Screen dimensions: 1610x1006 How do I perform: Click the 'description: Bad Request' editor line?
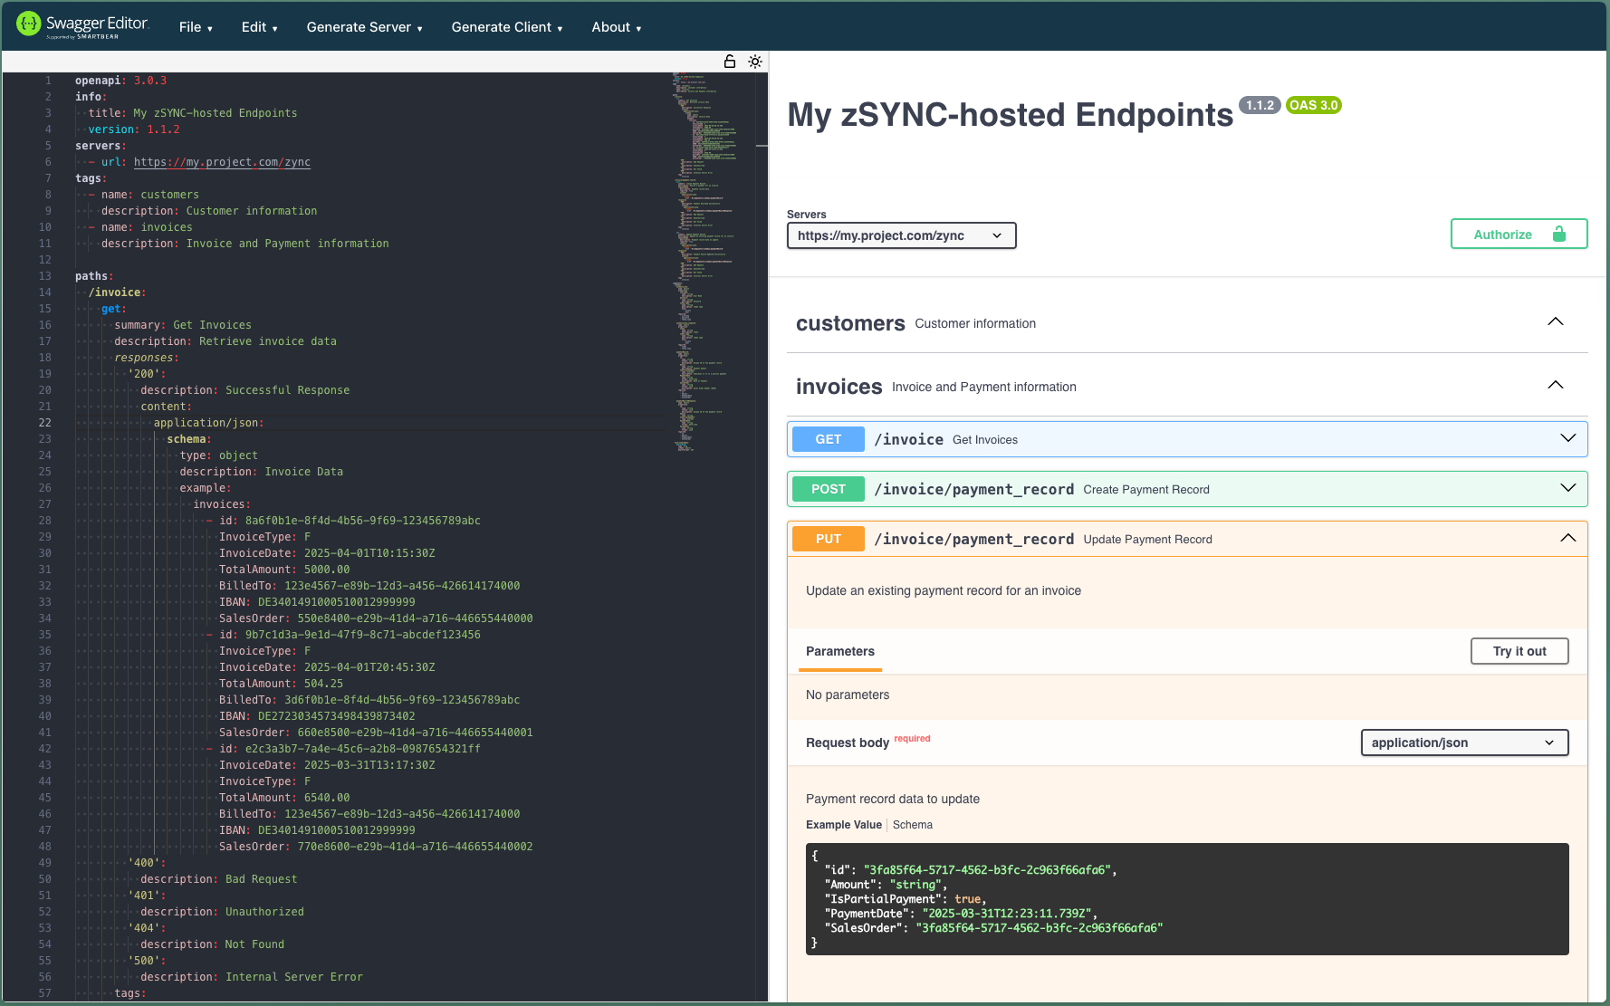[218, 879]
